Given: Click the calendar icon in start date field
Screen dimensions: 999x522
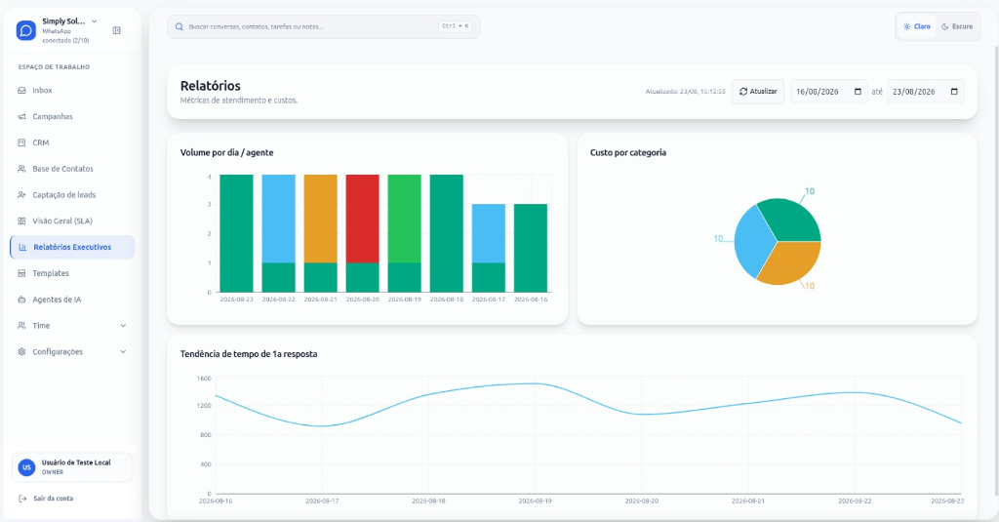Looking at the screenshot, I should click(x=858, y=92).
